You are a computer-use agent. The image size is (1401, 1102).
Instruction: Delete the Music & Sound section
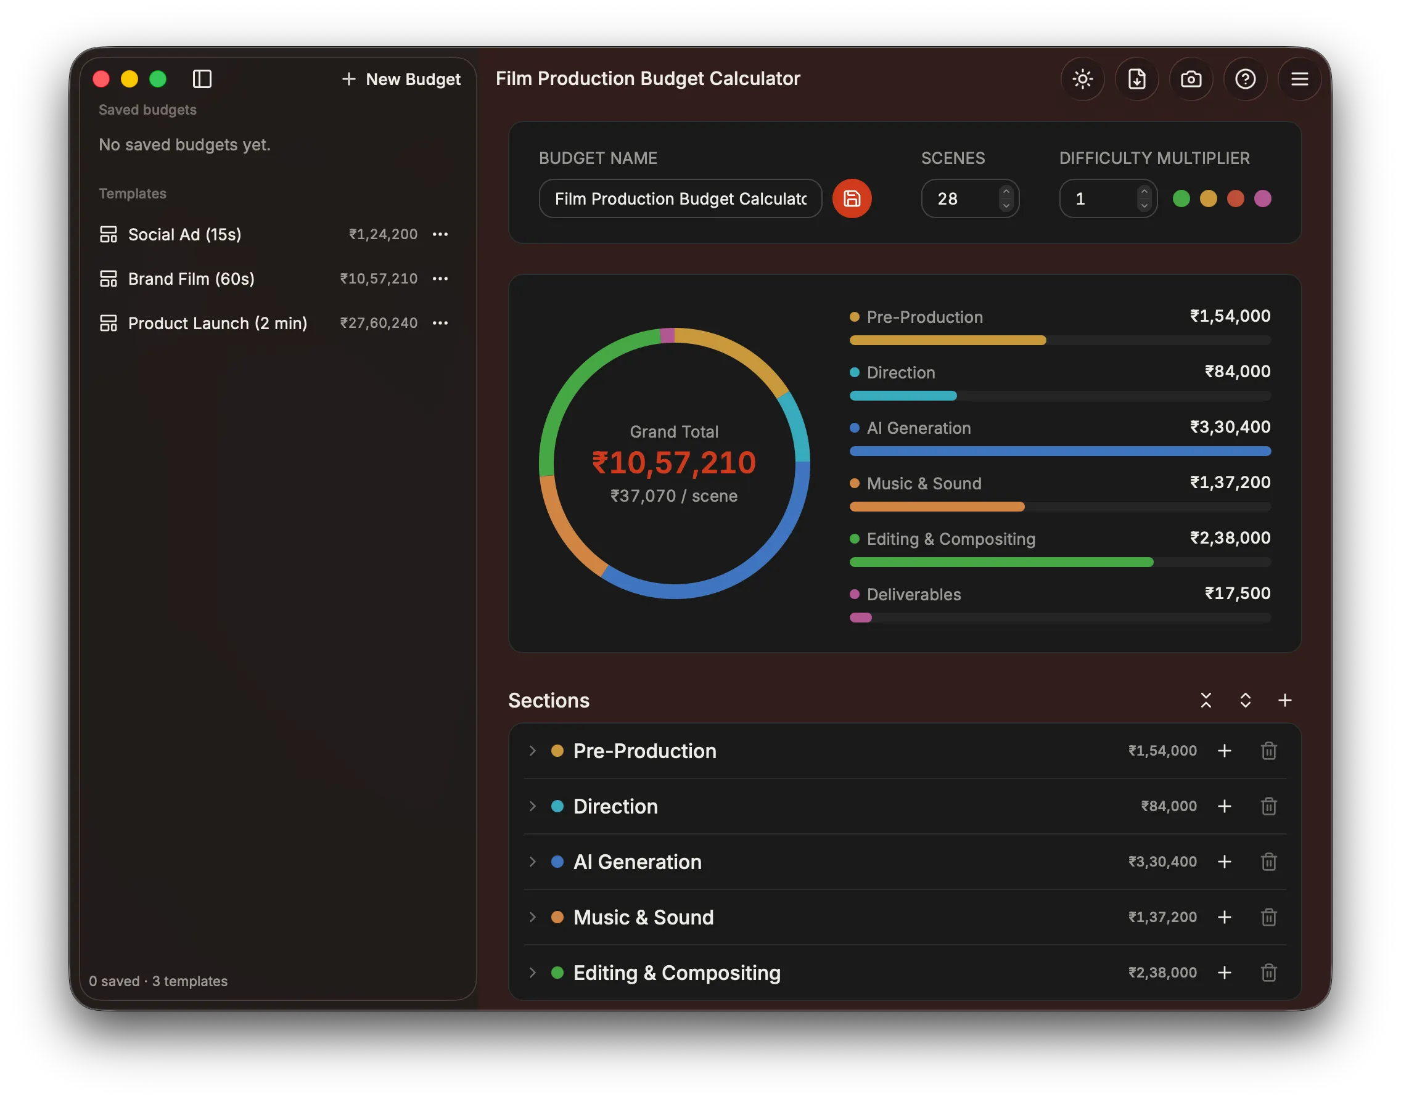tap(1269, 918)
